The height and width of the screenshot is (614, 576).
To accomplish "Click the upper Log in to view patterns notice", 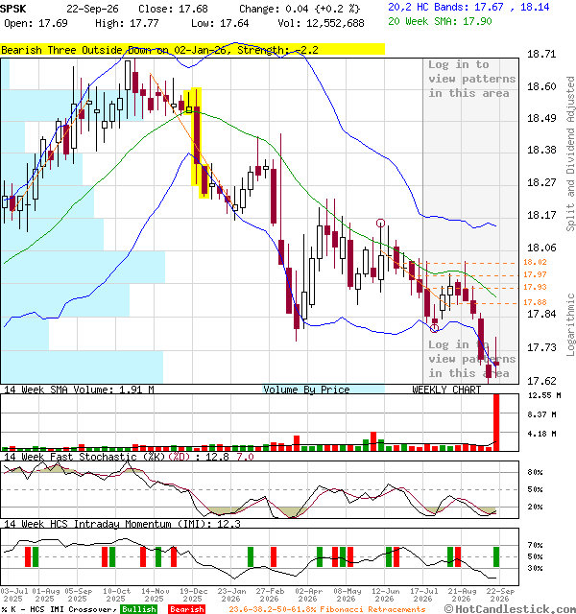I will click(471, 79).
